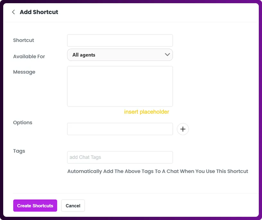
Task: Click the insert placeholder link
Action: (x=146, y=112)
